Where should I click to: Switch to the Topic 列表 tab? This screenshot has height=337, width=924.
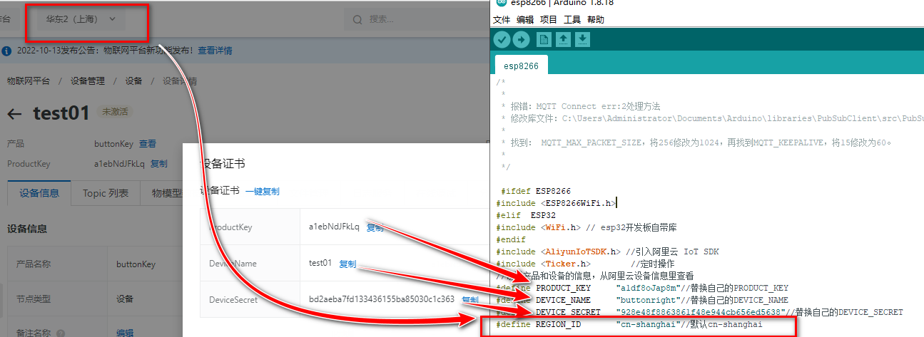[106, 193]
